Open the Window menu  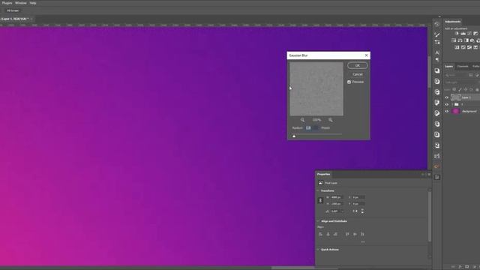[21, 3]
